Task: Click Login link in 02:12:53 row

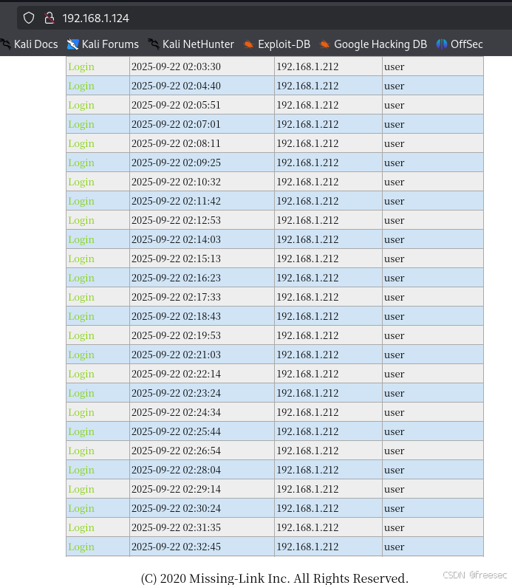Action: [81, 221]
